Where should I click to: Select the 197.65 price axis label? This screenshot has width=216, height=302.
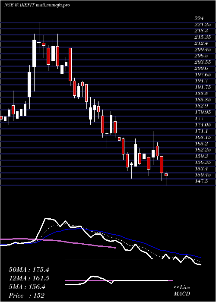[202, 75]
